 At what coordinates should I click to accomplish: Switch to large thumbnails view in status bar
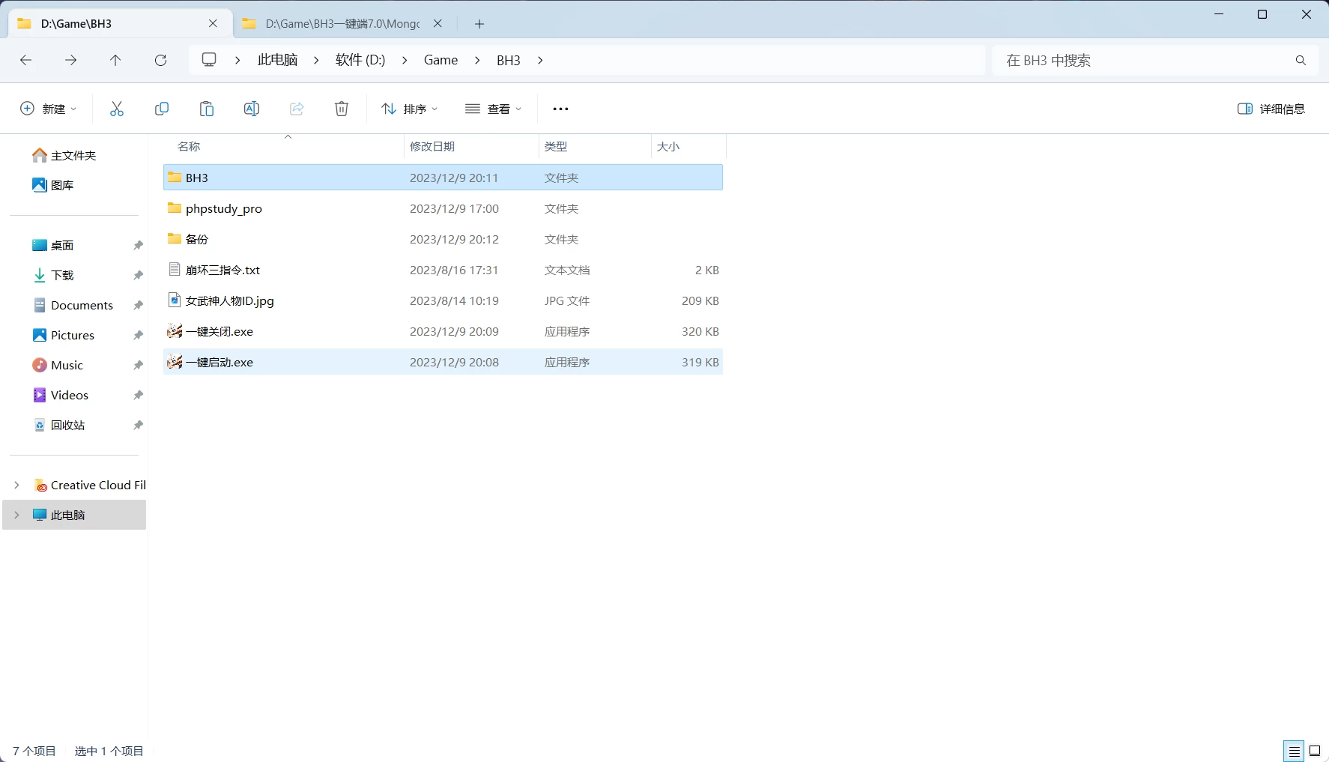[x=1315, y=751]
